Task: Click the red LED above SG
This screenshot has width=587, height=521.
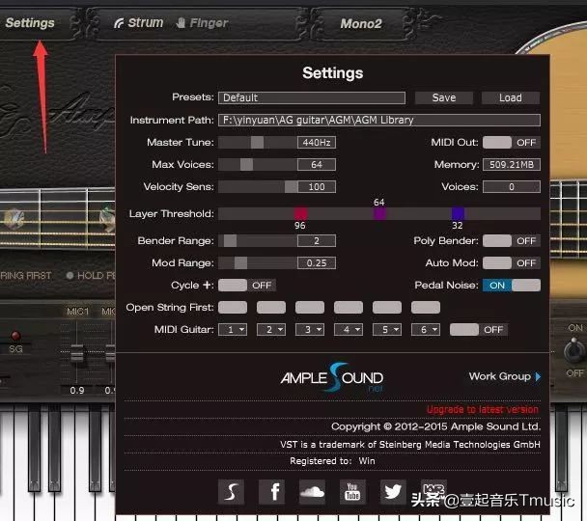Action: (15, 335)
